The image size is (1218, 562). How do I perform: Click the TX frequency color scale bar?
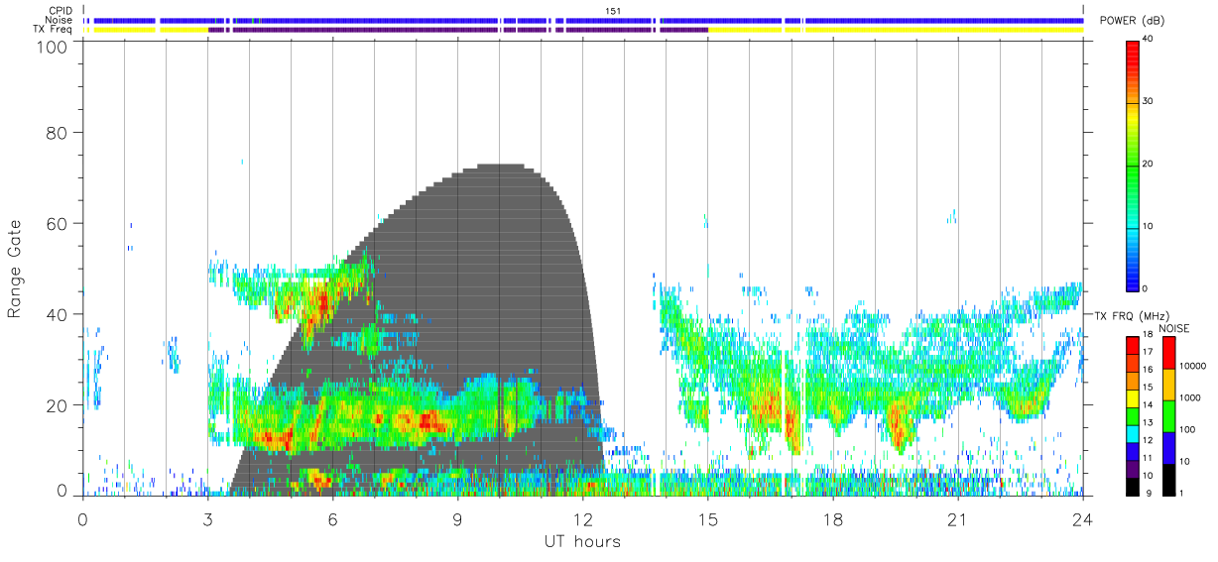1133,416
